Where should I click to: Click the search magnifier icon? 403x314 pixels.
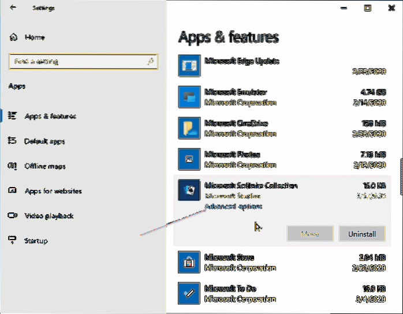150,61
